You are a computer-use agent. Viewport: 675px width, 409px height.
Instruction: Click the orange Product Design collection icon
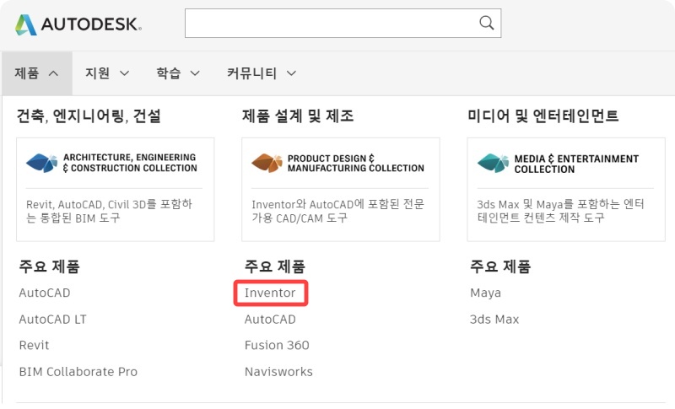(267, 163)
